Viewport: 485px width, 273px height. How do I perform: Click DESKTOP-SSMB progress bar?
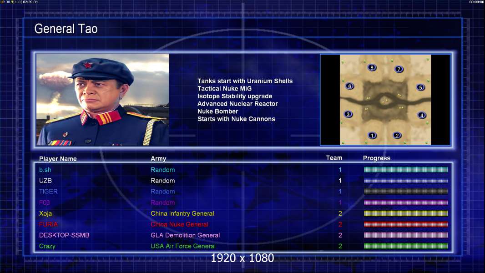406,235
